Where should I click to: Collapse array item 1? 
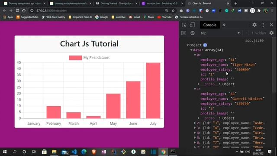coord(195,89)
